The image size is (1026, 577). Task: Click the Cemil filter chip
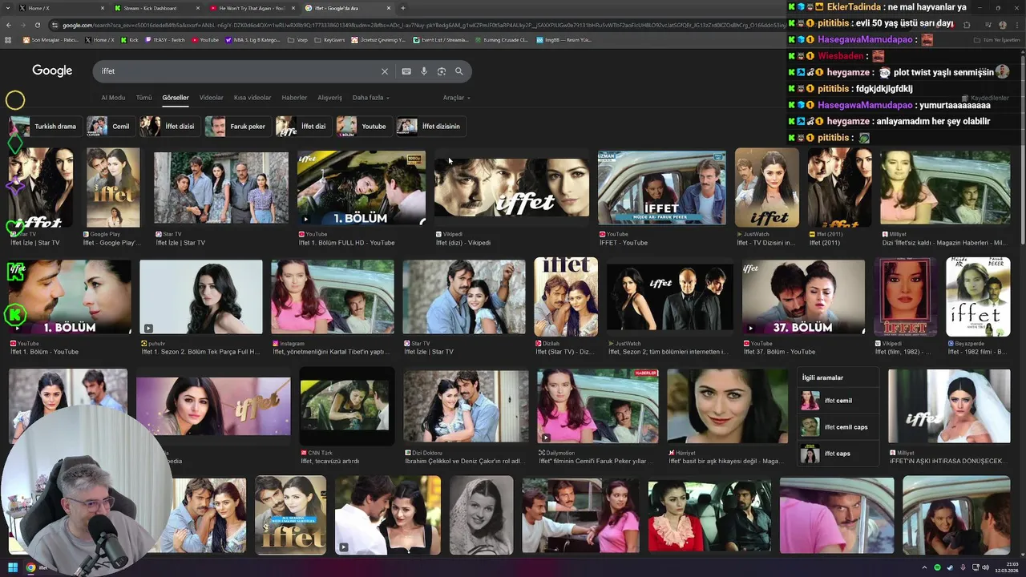(110, 126)
